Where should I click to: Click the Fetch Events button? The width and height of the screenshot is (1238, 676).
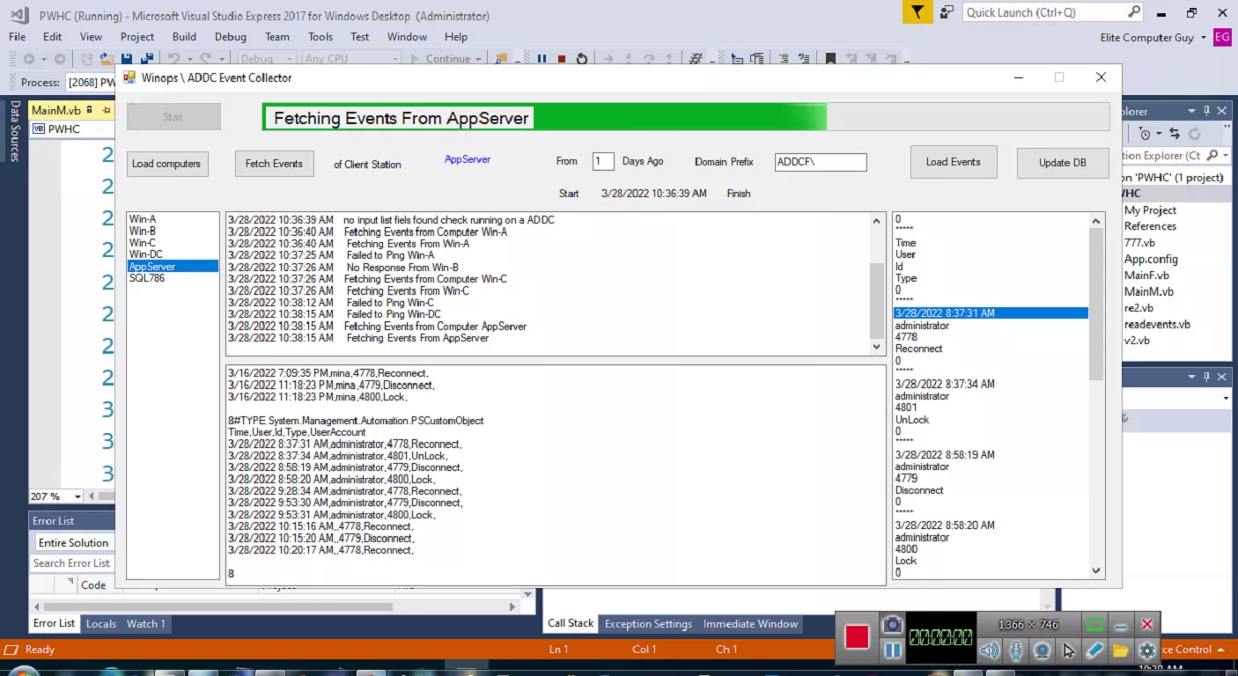pyautogui.click(x=274, y=164)
